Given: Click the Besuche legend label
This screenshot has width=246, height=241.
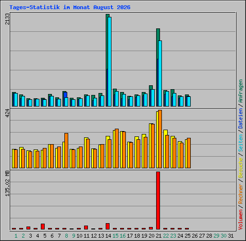Looking at the screenshot, I should click(241, 168).
